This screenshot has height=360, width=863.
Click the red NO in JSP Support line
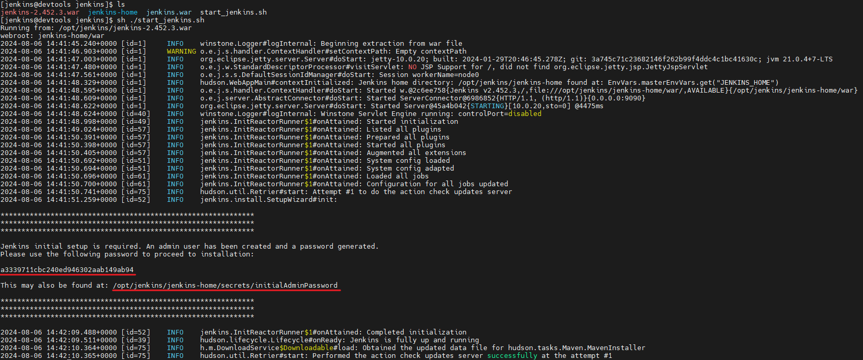click(413, 67)
